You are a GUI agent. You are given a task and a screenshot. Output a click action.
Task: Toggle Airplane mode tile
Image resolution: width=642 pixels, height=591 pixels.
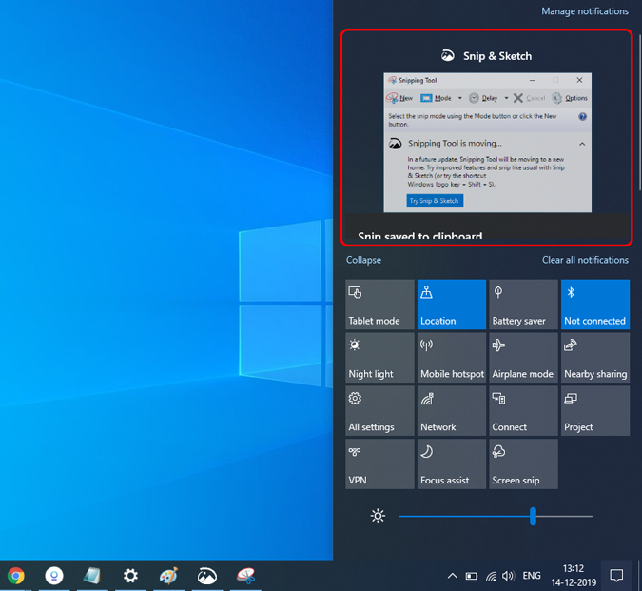pyautogui.click(x=523, y=358)
